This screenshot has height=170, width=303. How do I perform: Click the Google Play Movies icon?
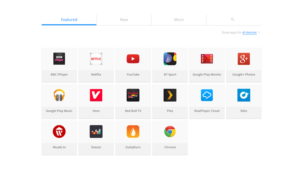click(207, 59)
